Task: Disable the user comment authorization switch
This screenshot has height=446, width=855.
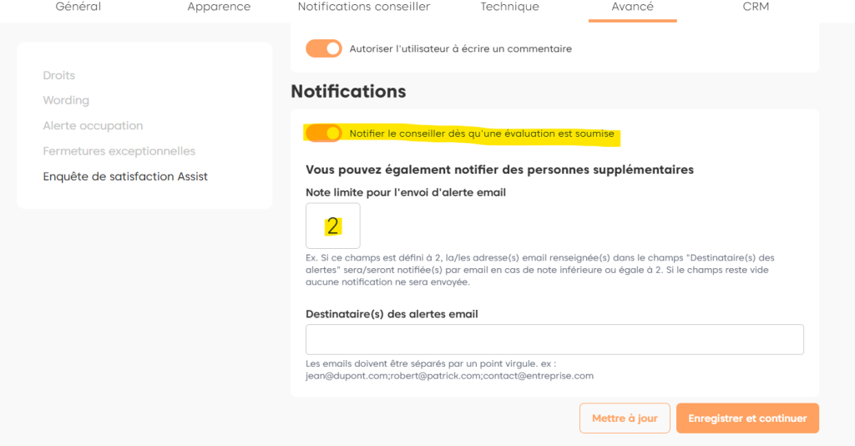Action: (x=324, y=48)
